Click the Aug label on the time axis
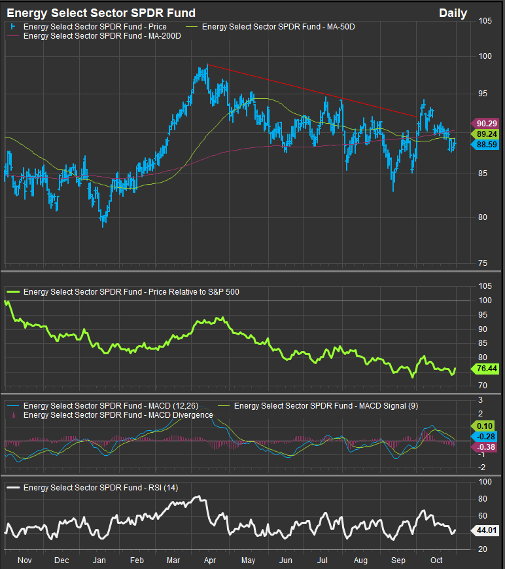The width and height of the screenshot is (505, 569). pyautogui.click(x=360, y=560)
